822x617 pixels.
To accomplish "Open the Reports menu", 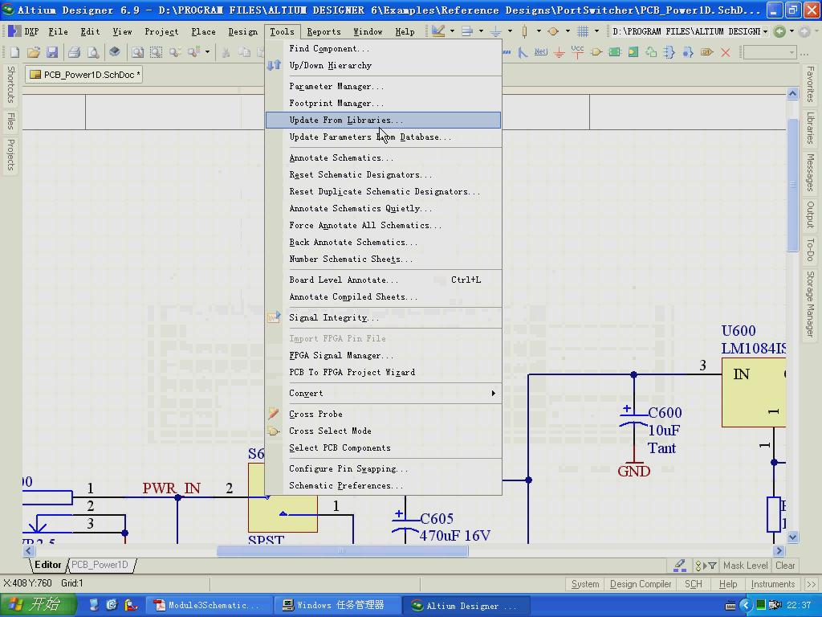I will click(324, 31).
